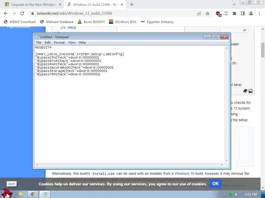Image resolution: width=265 pixels, height=198 pixels.
Task: Click the Show Desktop strip on the taskbar
Action: tap(263, 194)
